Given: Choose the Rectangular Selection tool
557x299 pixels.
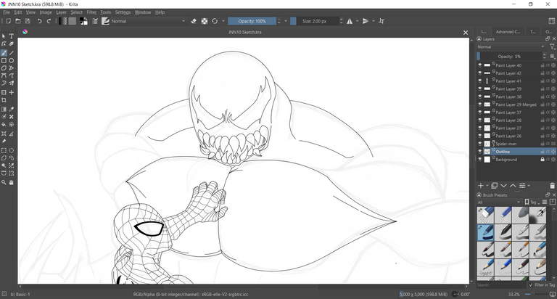Looking at the screenshot, I should [4, 150].
